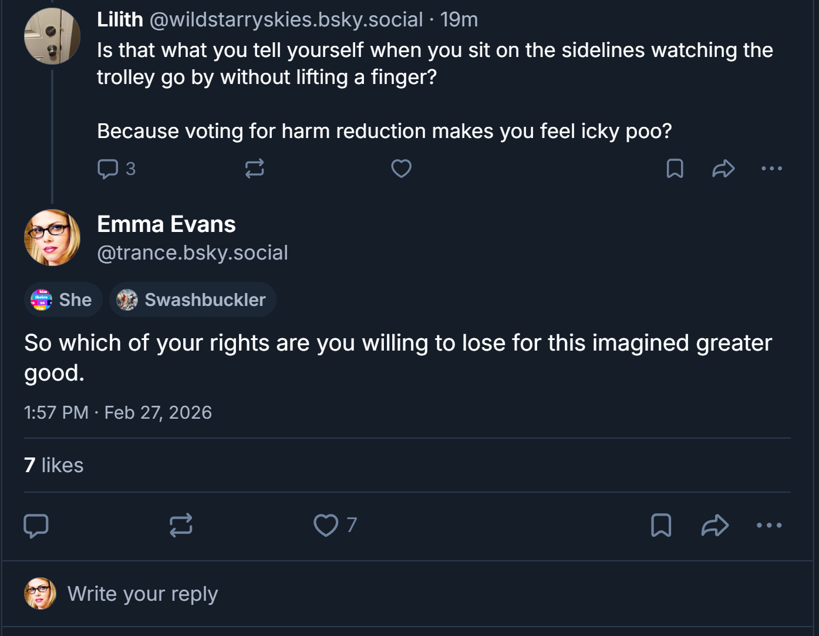Bookmark Lilith's post
The image size is (819, 636).
(675, 169)
